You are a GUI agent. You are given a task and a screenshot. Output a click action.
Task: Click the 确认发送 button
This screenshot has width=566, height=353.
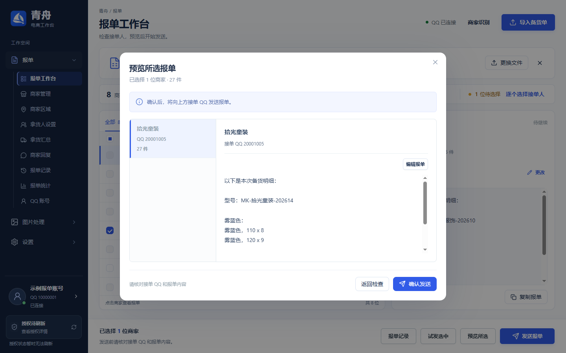415,284
